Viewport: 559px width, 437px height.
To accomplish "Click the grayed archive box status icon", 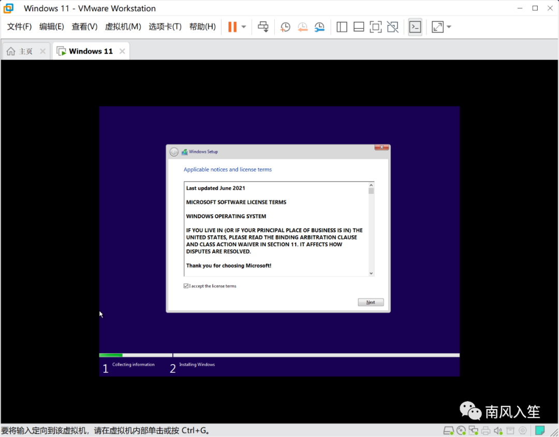I will click(510, 431).
